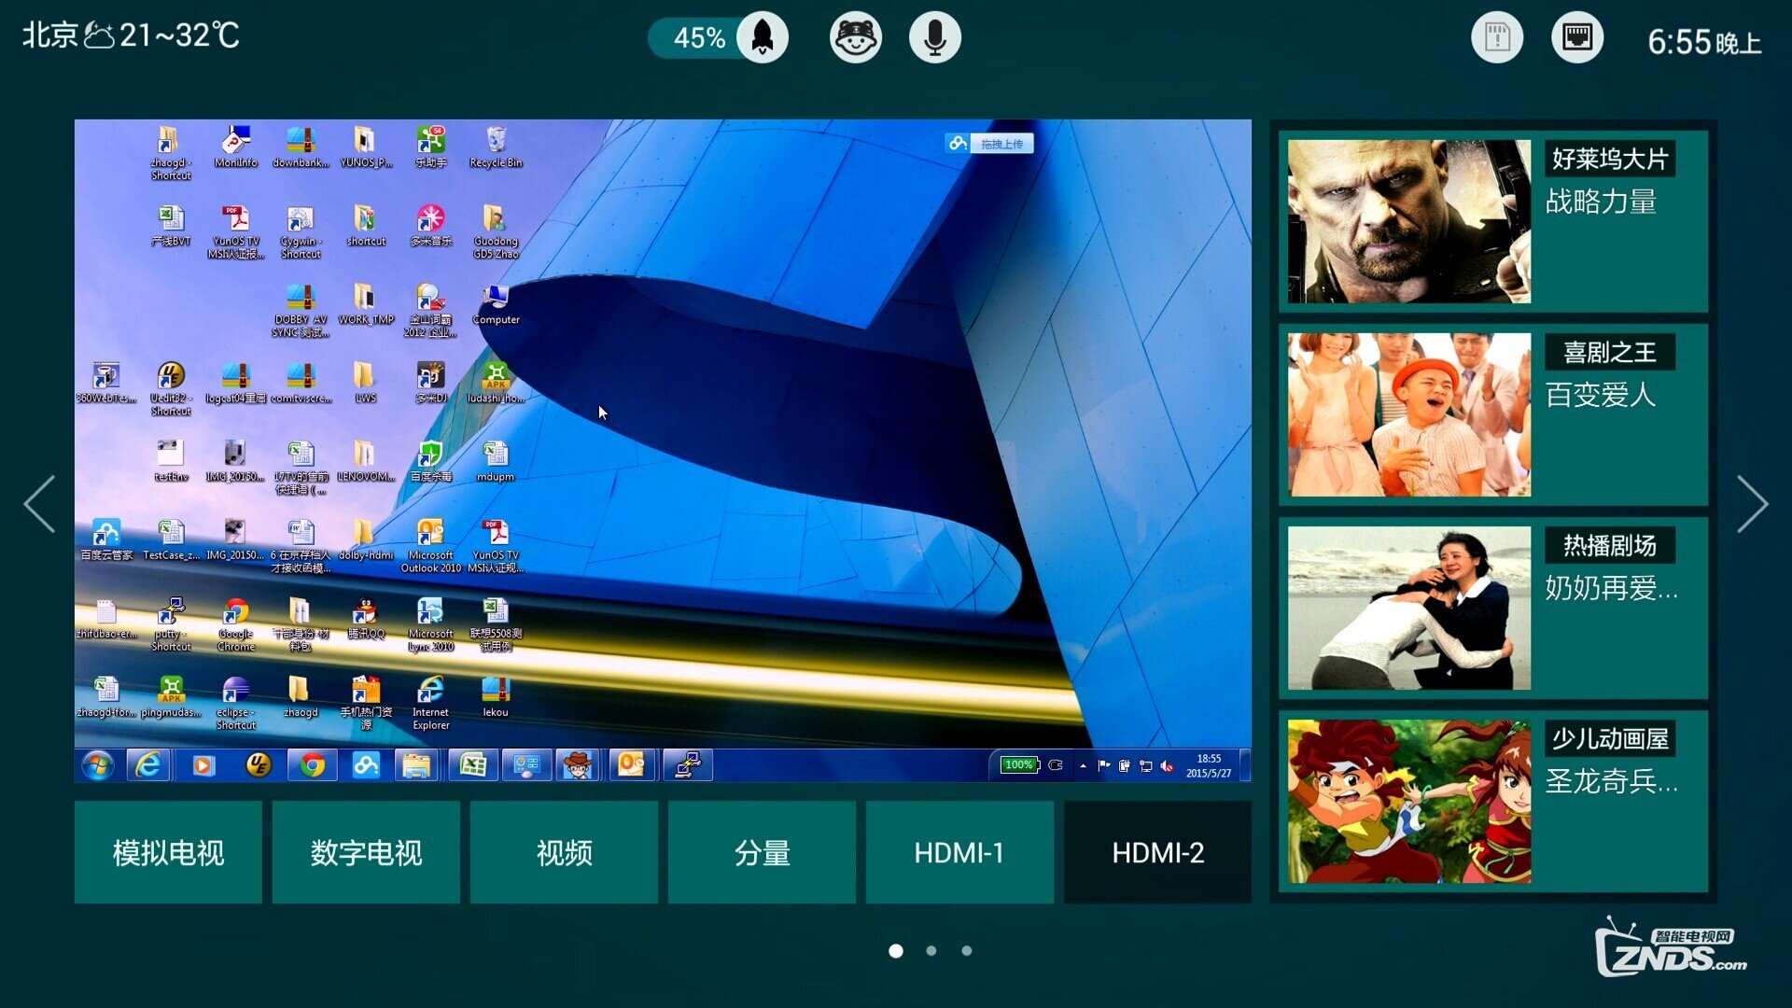This screenshot has height=1008, width=1792.
Task: Open Microsoft Outlook 2010 desktop icon
Action: tap(430, 547)
